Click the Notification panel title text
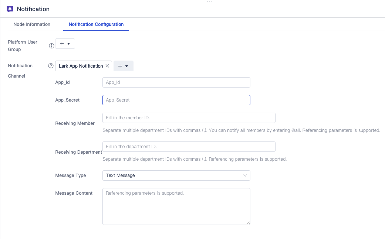385x239 pixels. click(33, 9)
